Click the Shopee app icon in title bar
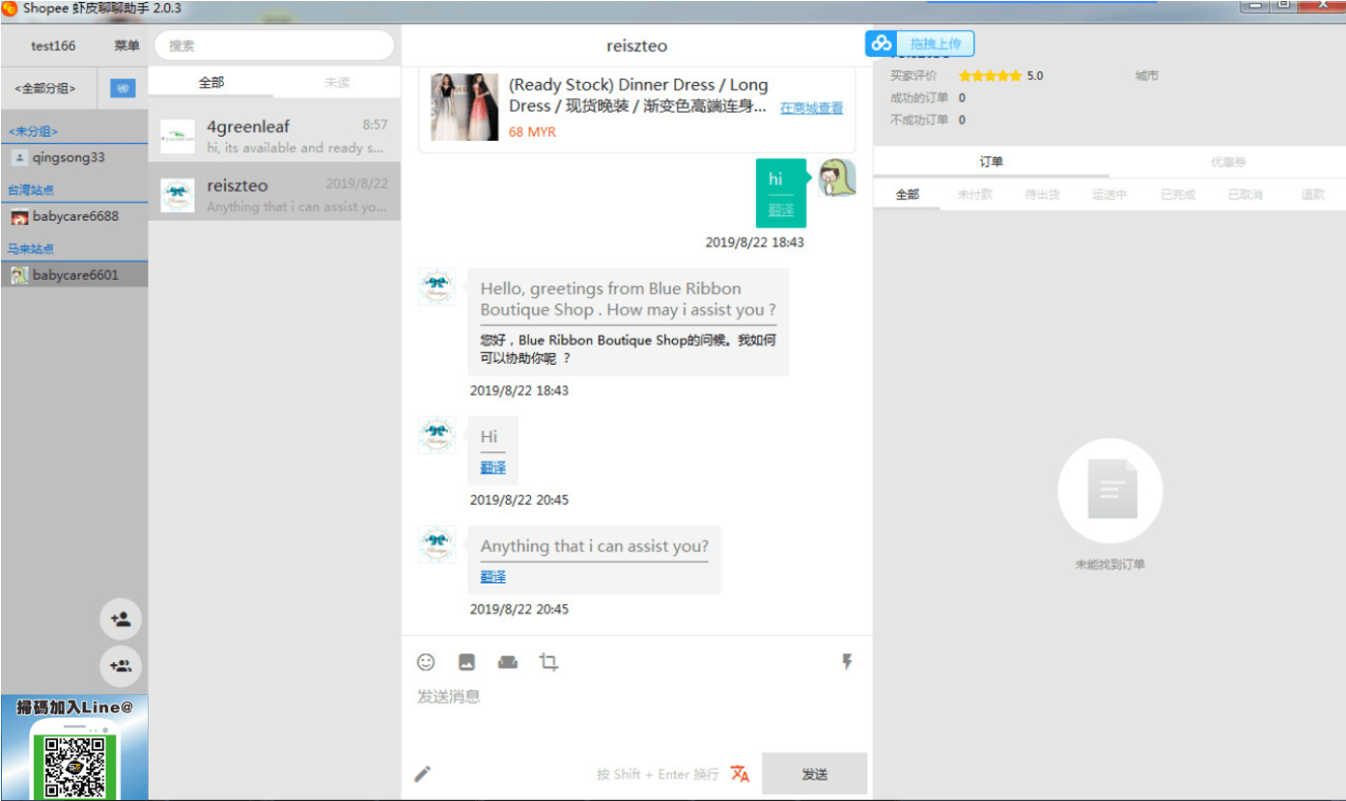This screenshot has width=1346, height=801. point(10,9)
